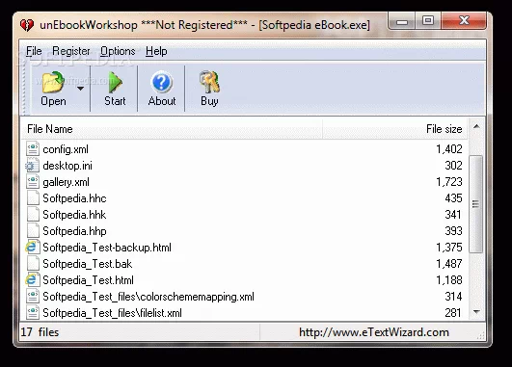Select the config.xml file icon
Screen dimensions: 512x367
[x=33, y=148]
